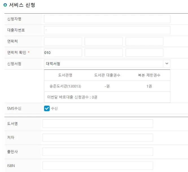Image resolution: width=188 pixels, height=172 pixels.
Task: Select the 송촌도서관(130013) table cell
Action: pyautogui.click(x=65, y=86)
